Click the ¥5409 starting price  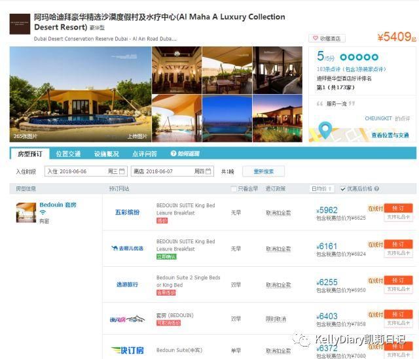397,37
